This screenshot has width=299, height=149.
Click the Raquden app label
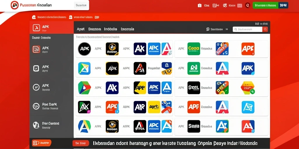pyautogui.click(x=154, y=68)
